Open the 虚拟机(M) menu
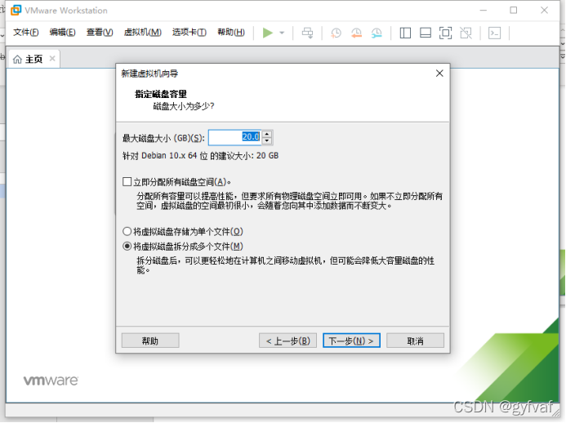Screen dimensions: 566x423 pos(143,33)
